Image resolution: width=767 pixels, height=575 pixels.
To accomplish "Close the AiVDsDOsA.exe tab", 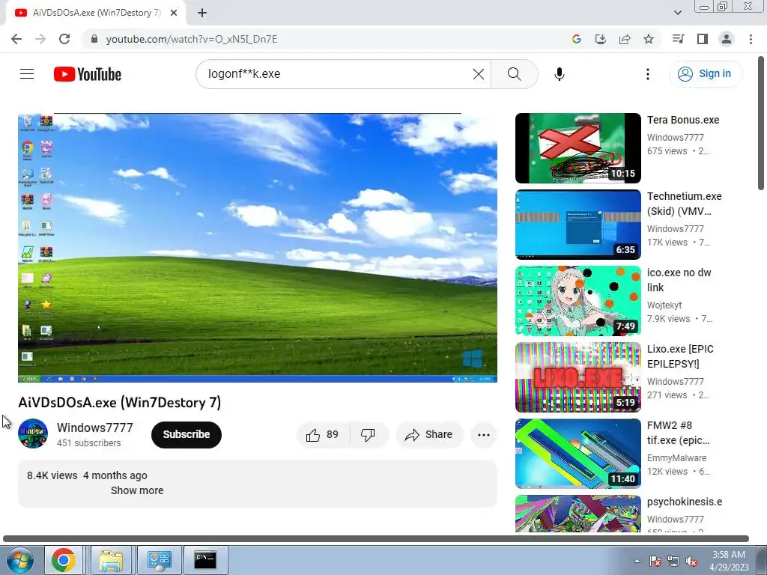I will click(174, 13).
